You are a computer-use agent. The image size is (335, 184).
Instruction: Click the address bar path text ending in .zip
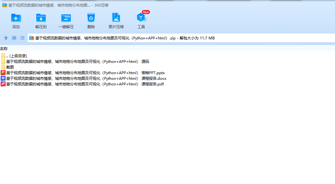click(x=105, y=38)
